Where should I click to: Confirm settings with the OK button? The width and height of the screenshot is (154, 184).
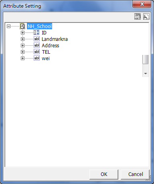[104, 174]
